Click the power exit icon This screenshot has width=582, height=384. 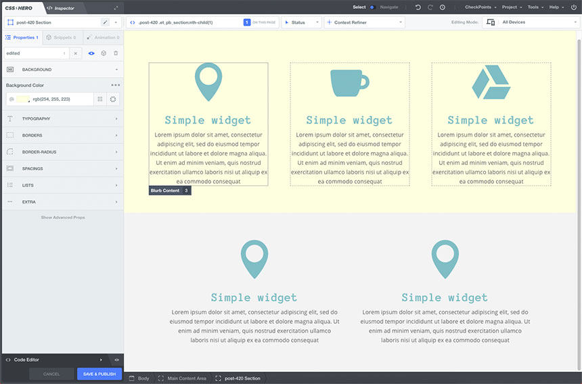(x=573, y=7)
